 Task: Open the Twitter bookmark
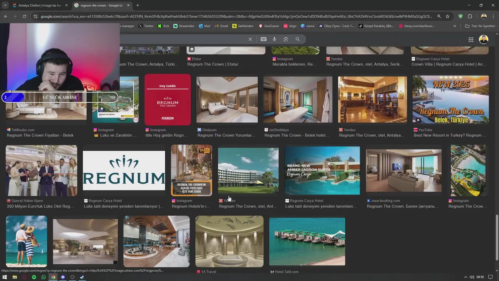point(146,26)
